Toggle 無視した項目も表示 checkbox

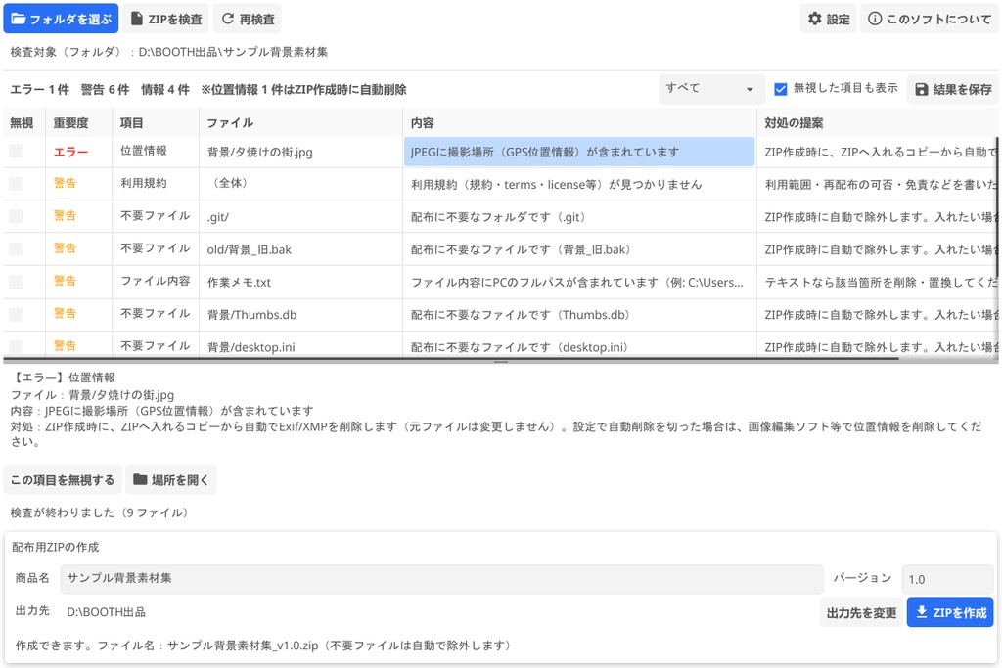780,89
